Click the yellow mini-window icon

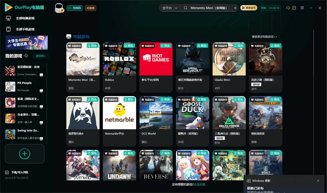point(294,8)
